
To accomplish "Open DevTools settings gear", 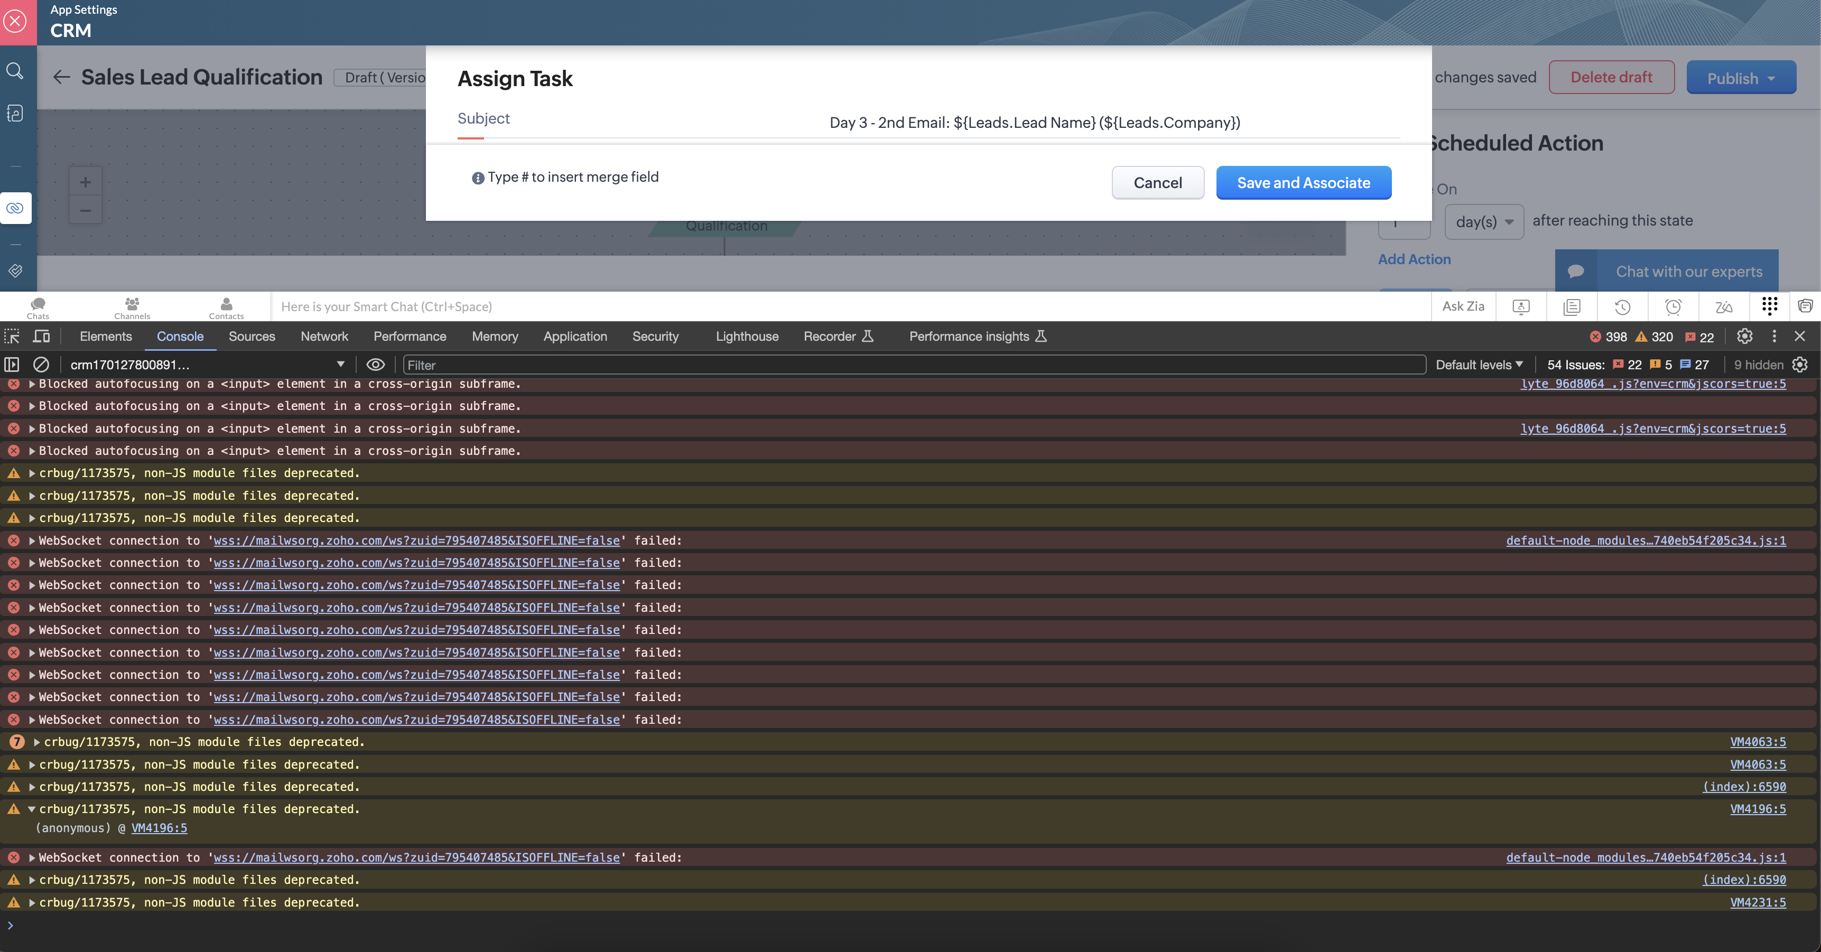I will (1745, 337).
